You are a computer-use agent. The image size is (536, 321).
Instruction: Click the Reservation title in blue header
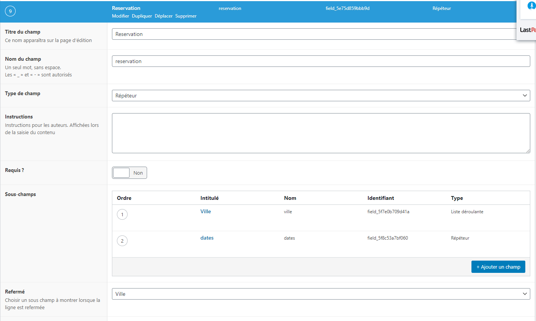(x=126, y=8)
